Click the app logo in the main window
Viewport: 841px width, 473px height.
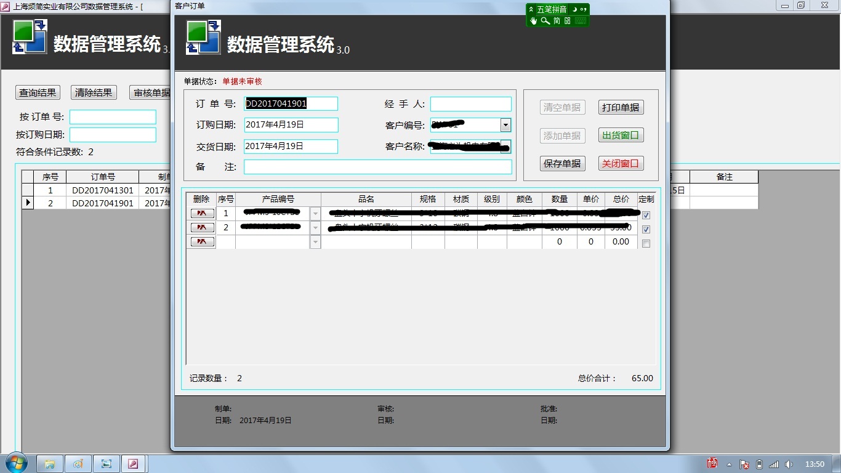[30, 36]
